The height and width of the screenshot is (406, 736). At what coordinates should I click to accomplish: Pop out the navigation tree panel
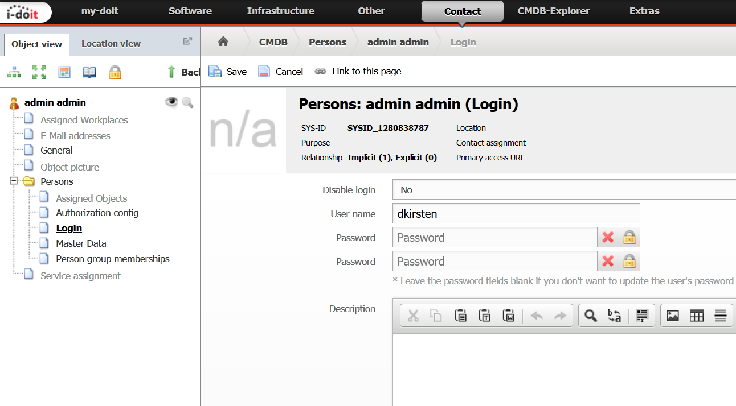187,41
